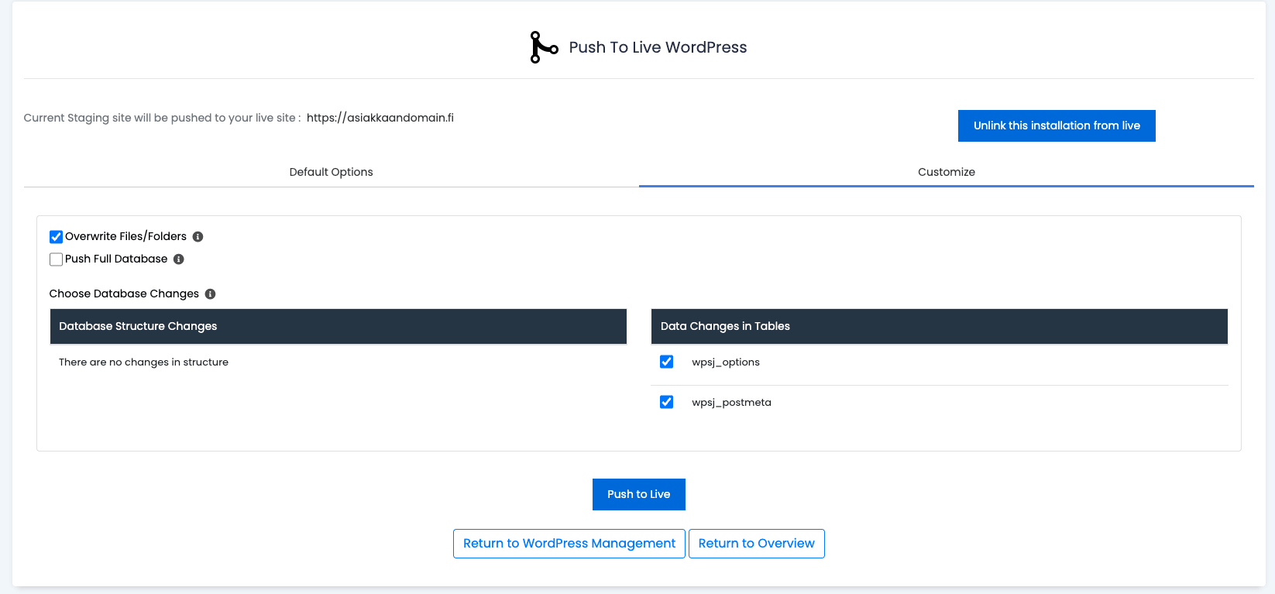
Task: Go to Return to WordPress Management
Action: click(x=569, y=544)
